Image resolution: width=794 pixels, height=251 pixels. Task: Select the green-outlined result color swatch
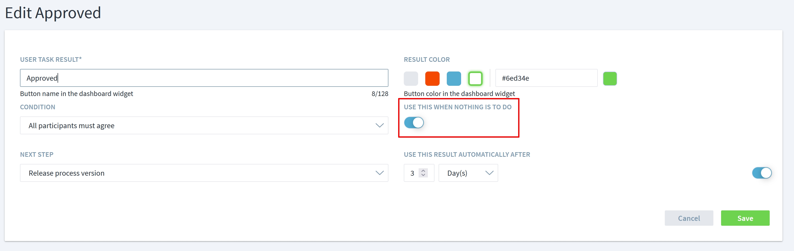(475, 78)
